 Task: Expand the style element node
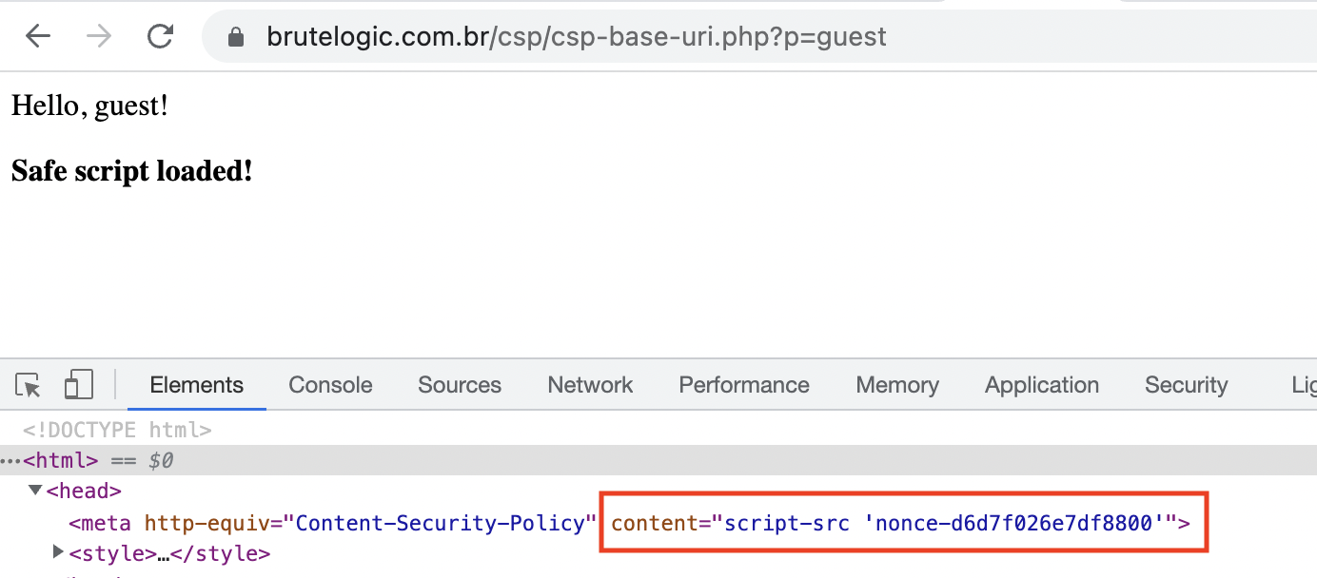point(57,551)
